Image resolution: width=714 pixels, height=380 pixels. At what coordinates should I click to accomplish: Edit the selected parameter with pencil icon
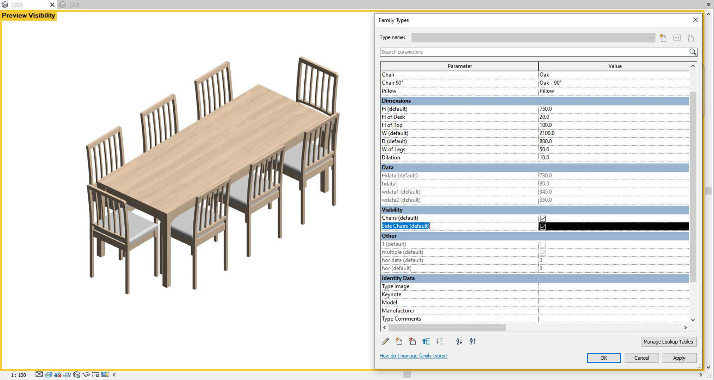click(385, 341)
